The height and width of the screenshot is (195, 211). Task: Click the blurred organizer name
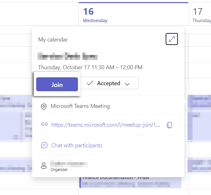point(69,164)
